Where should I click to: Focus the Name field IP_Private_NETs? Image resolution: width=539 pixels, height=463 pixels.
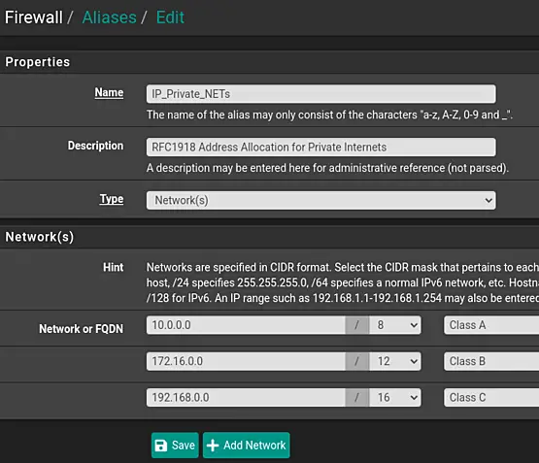pos(321,94)
